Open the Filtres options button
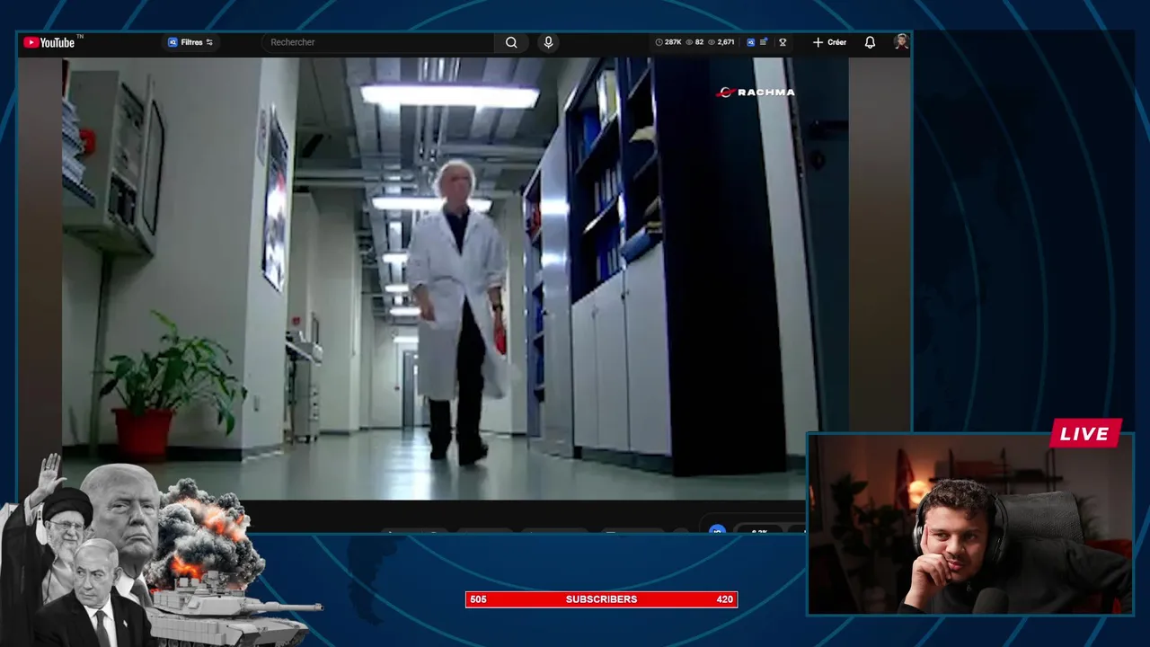This screenshot has width=1150, height=647. pos(190,42)
